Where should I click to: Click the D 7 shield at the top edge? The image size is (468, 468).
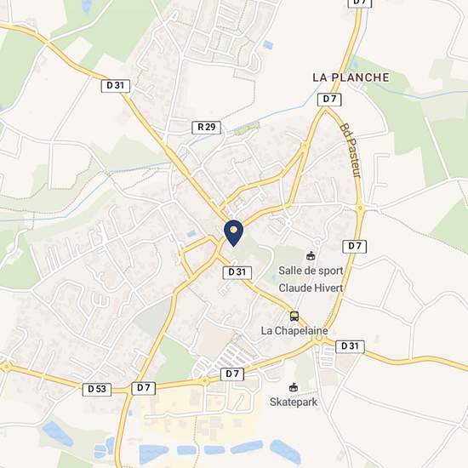tap(360, 3)
